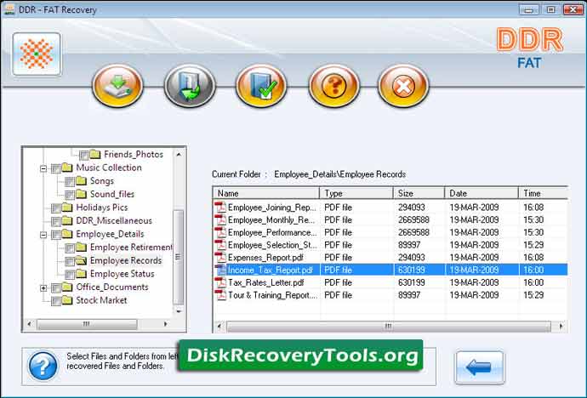587x398 pixels.
Task: Select the Employee Retirement tree label
Action: pyautogui.click(x=131, y=247)
